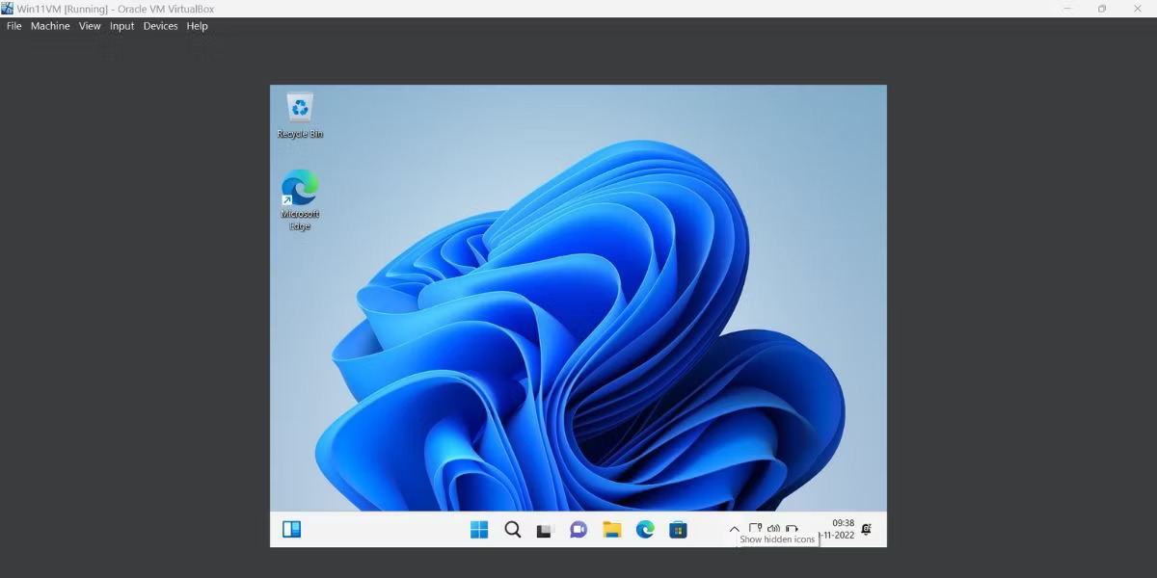Select the Microsoft Edge desktop shortcut
This screenshot has width=1157, height=578.
click(x=300, y=200)
